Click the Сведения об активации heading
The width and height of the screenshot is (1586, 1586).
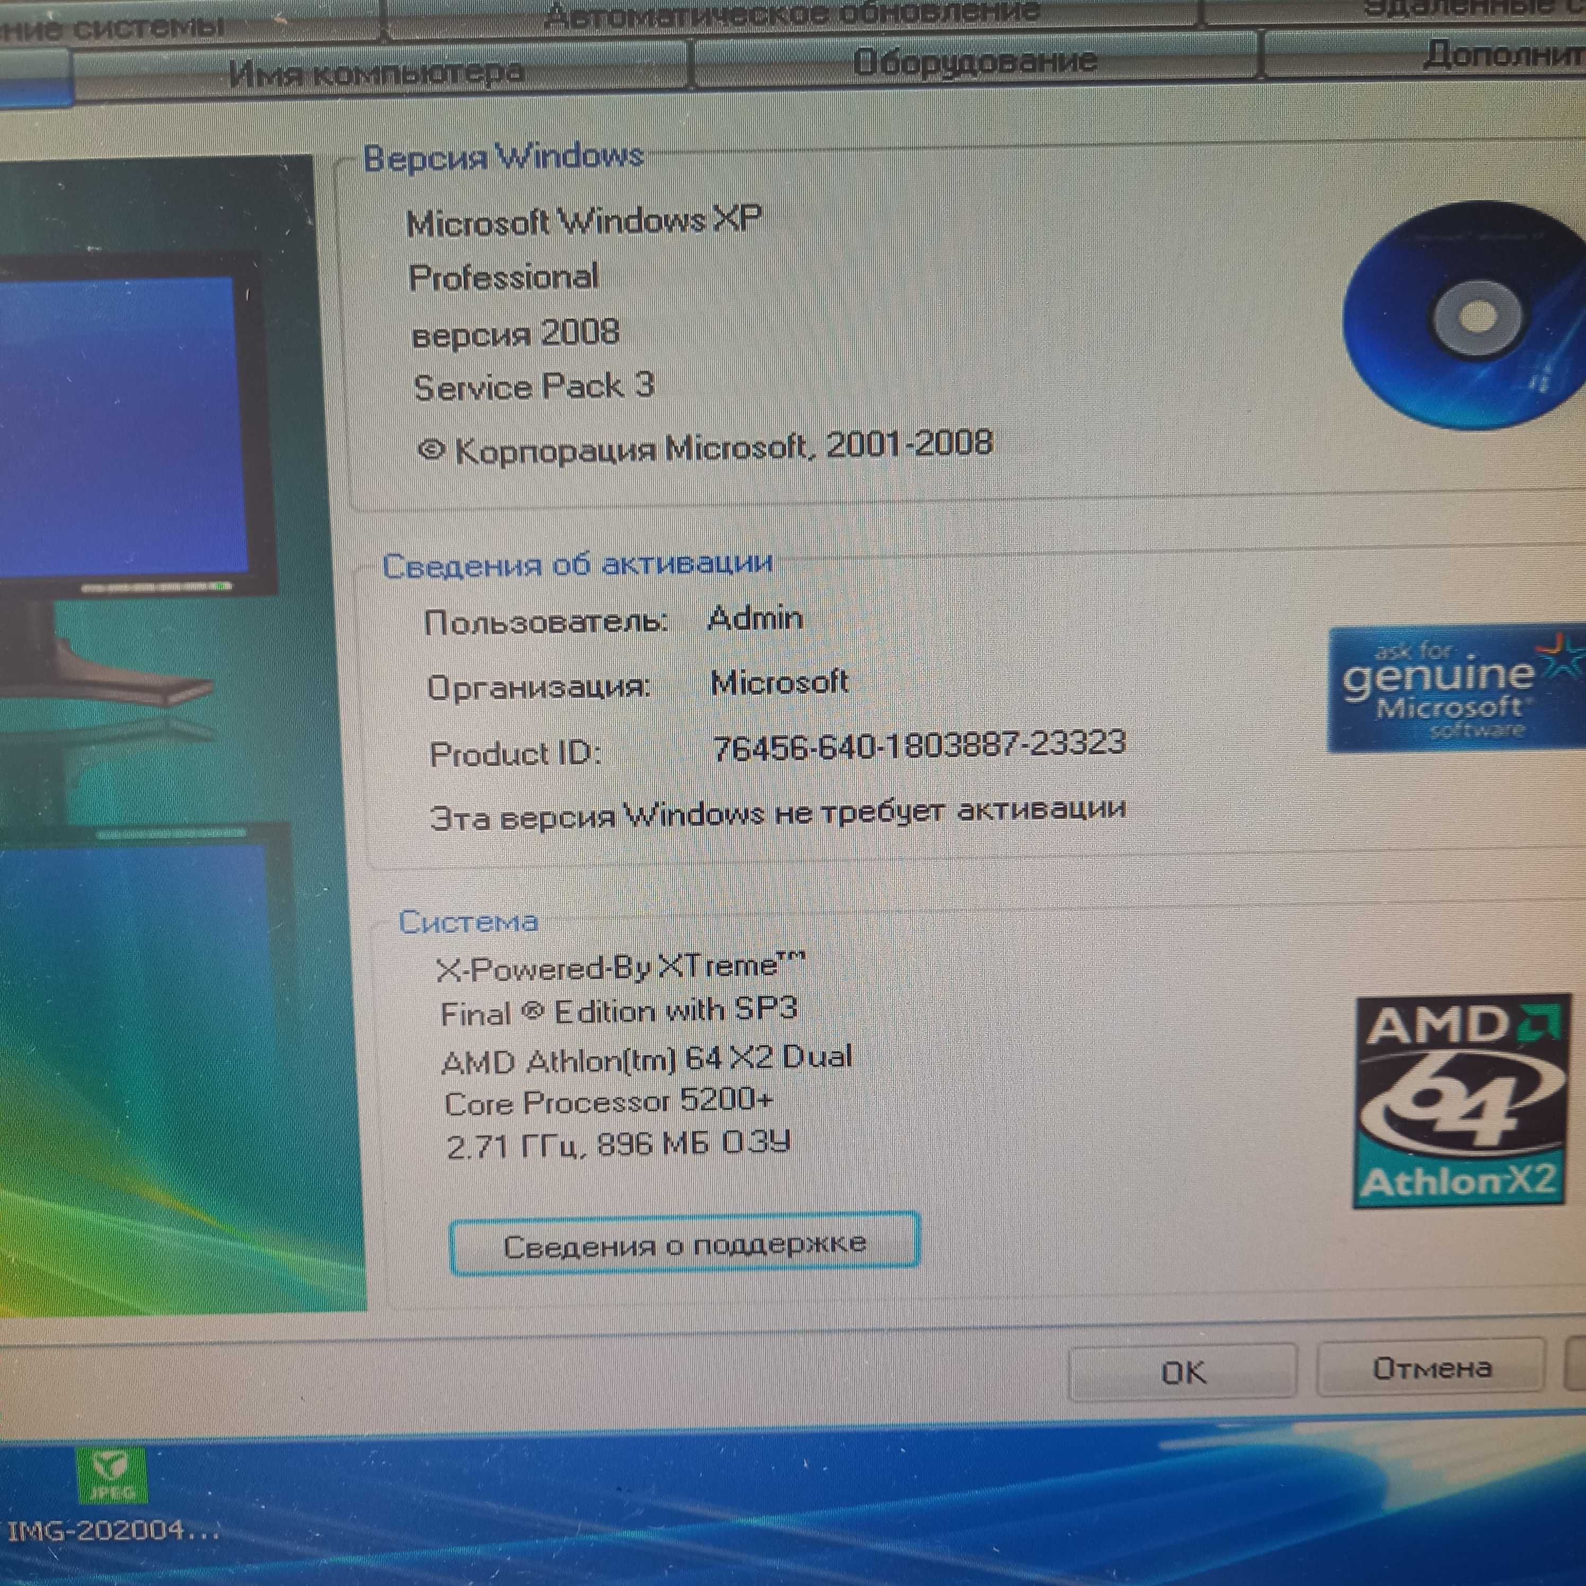[x=577, y=565]
